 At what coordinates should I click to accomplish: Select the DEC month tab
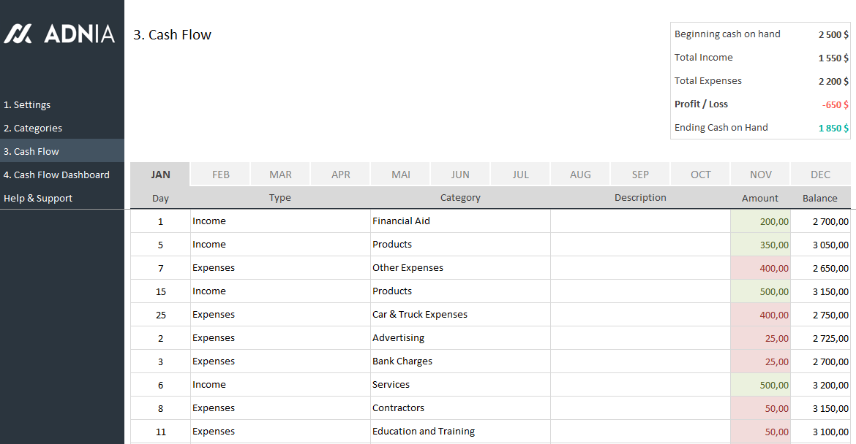pos(820,175)
